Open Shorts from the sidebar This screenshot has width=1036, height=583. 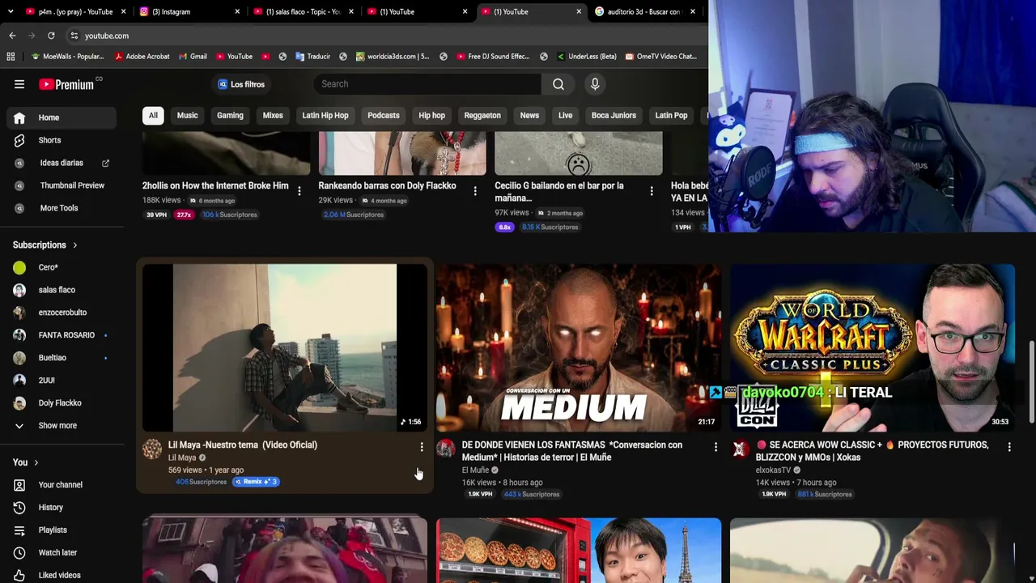coord(62,140)
